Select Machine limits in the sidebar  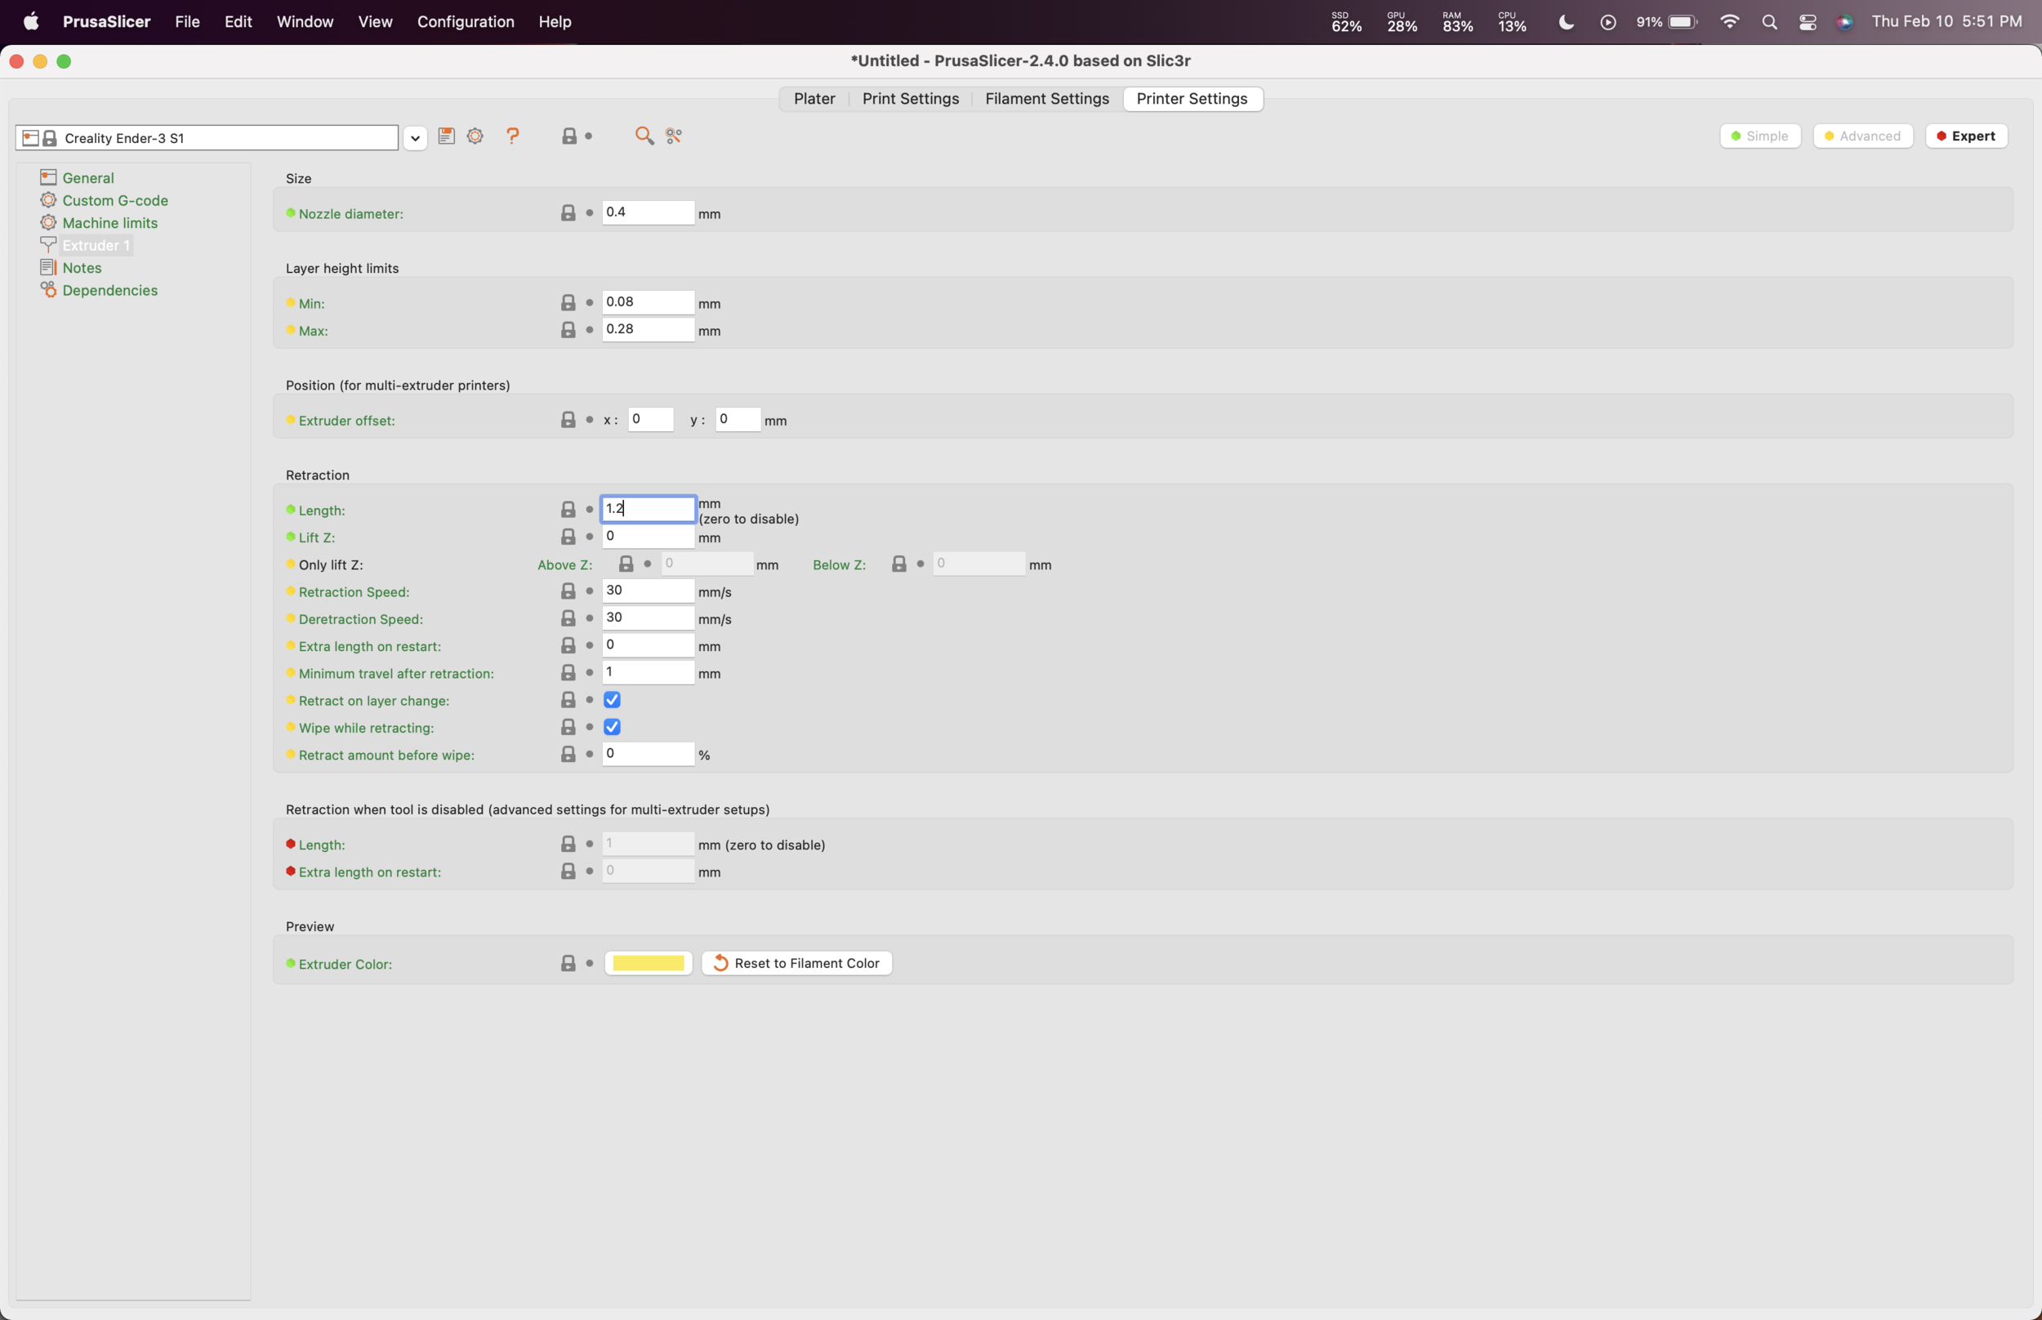(x=109, y=223)
